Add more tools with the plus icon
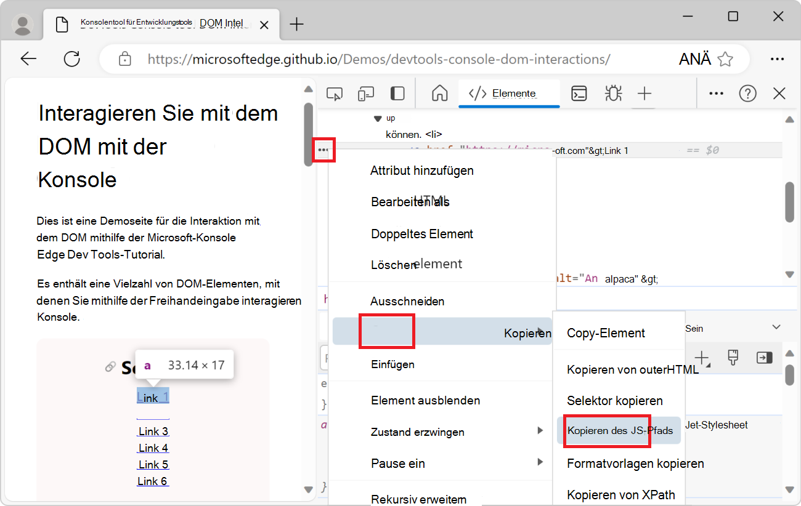This screenshot has width=801, height=506. (644, 94)
